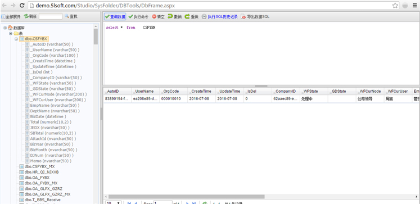Select the dbo.OA_GLPX_GZRZ_MX table
Screen dimensions: 420x204
click(x=47, y=194)
